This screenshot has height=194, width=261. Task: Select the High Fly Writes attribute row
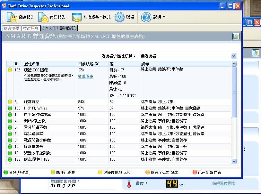pos(119,108)
